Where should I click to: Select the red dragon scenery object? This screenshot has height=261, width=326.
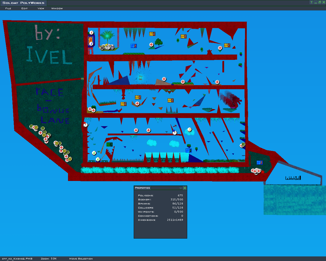(x=230, y=100)
